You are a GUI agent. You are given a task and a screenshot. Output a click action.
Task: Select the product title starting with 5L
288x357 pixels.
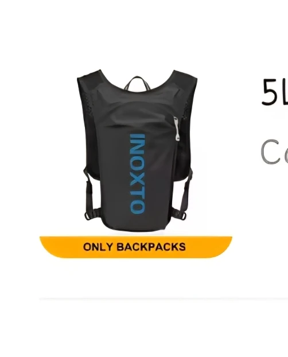coord(275,92)
